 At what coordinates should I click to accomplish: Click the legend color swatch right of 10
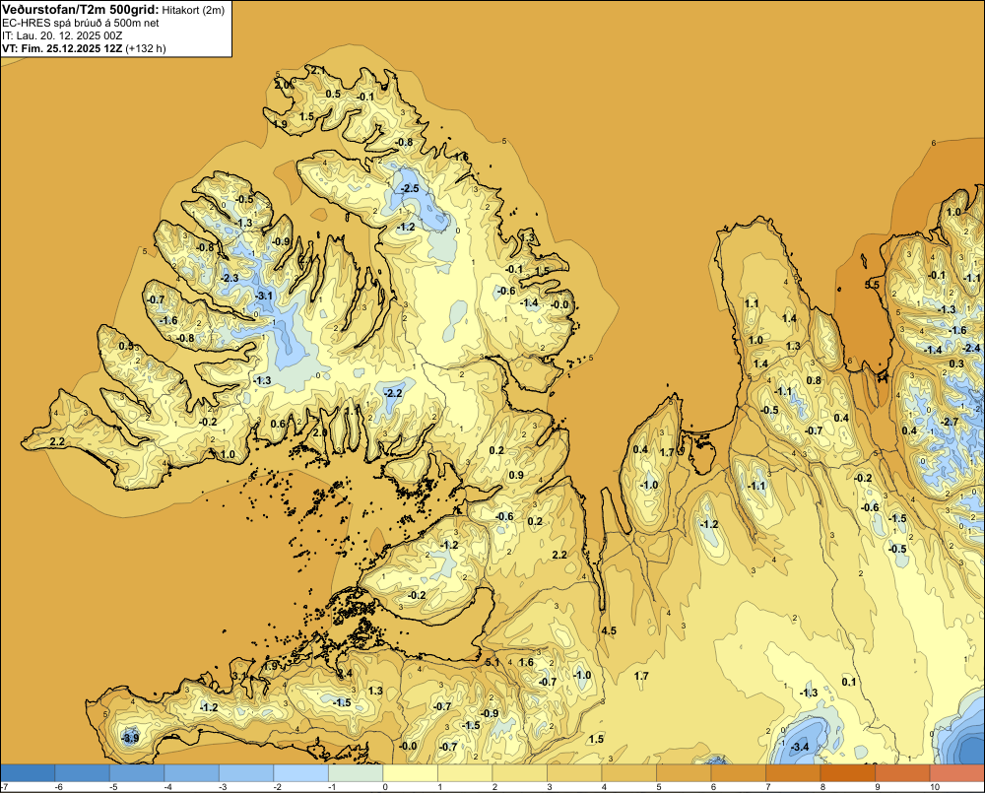(957, 773)
